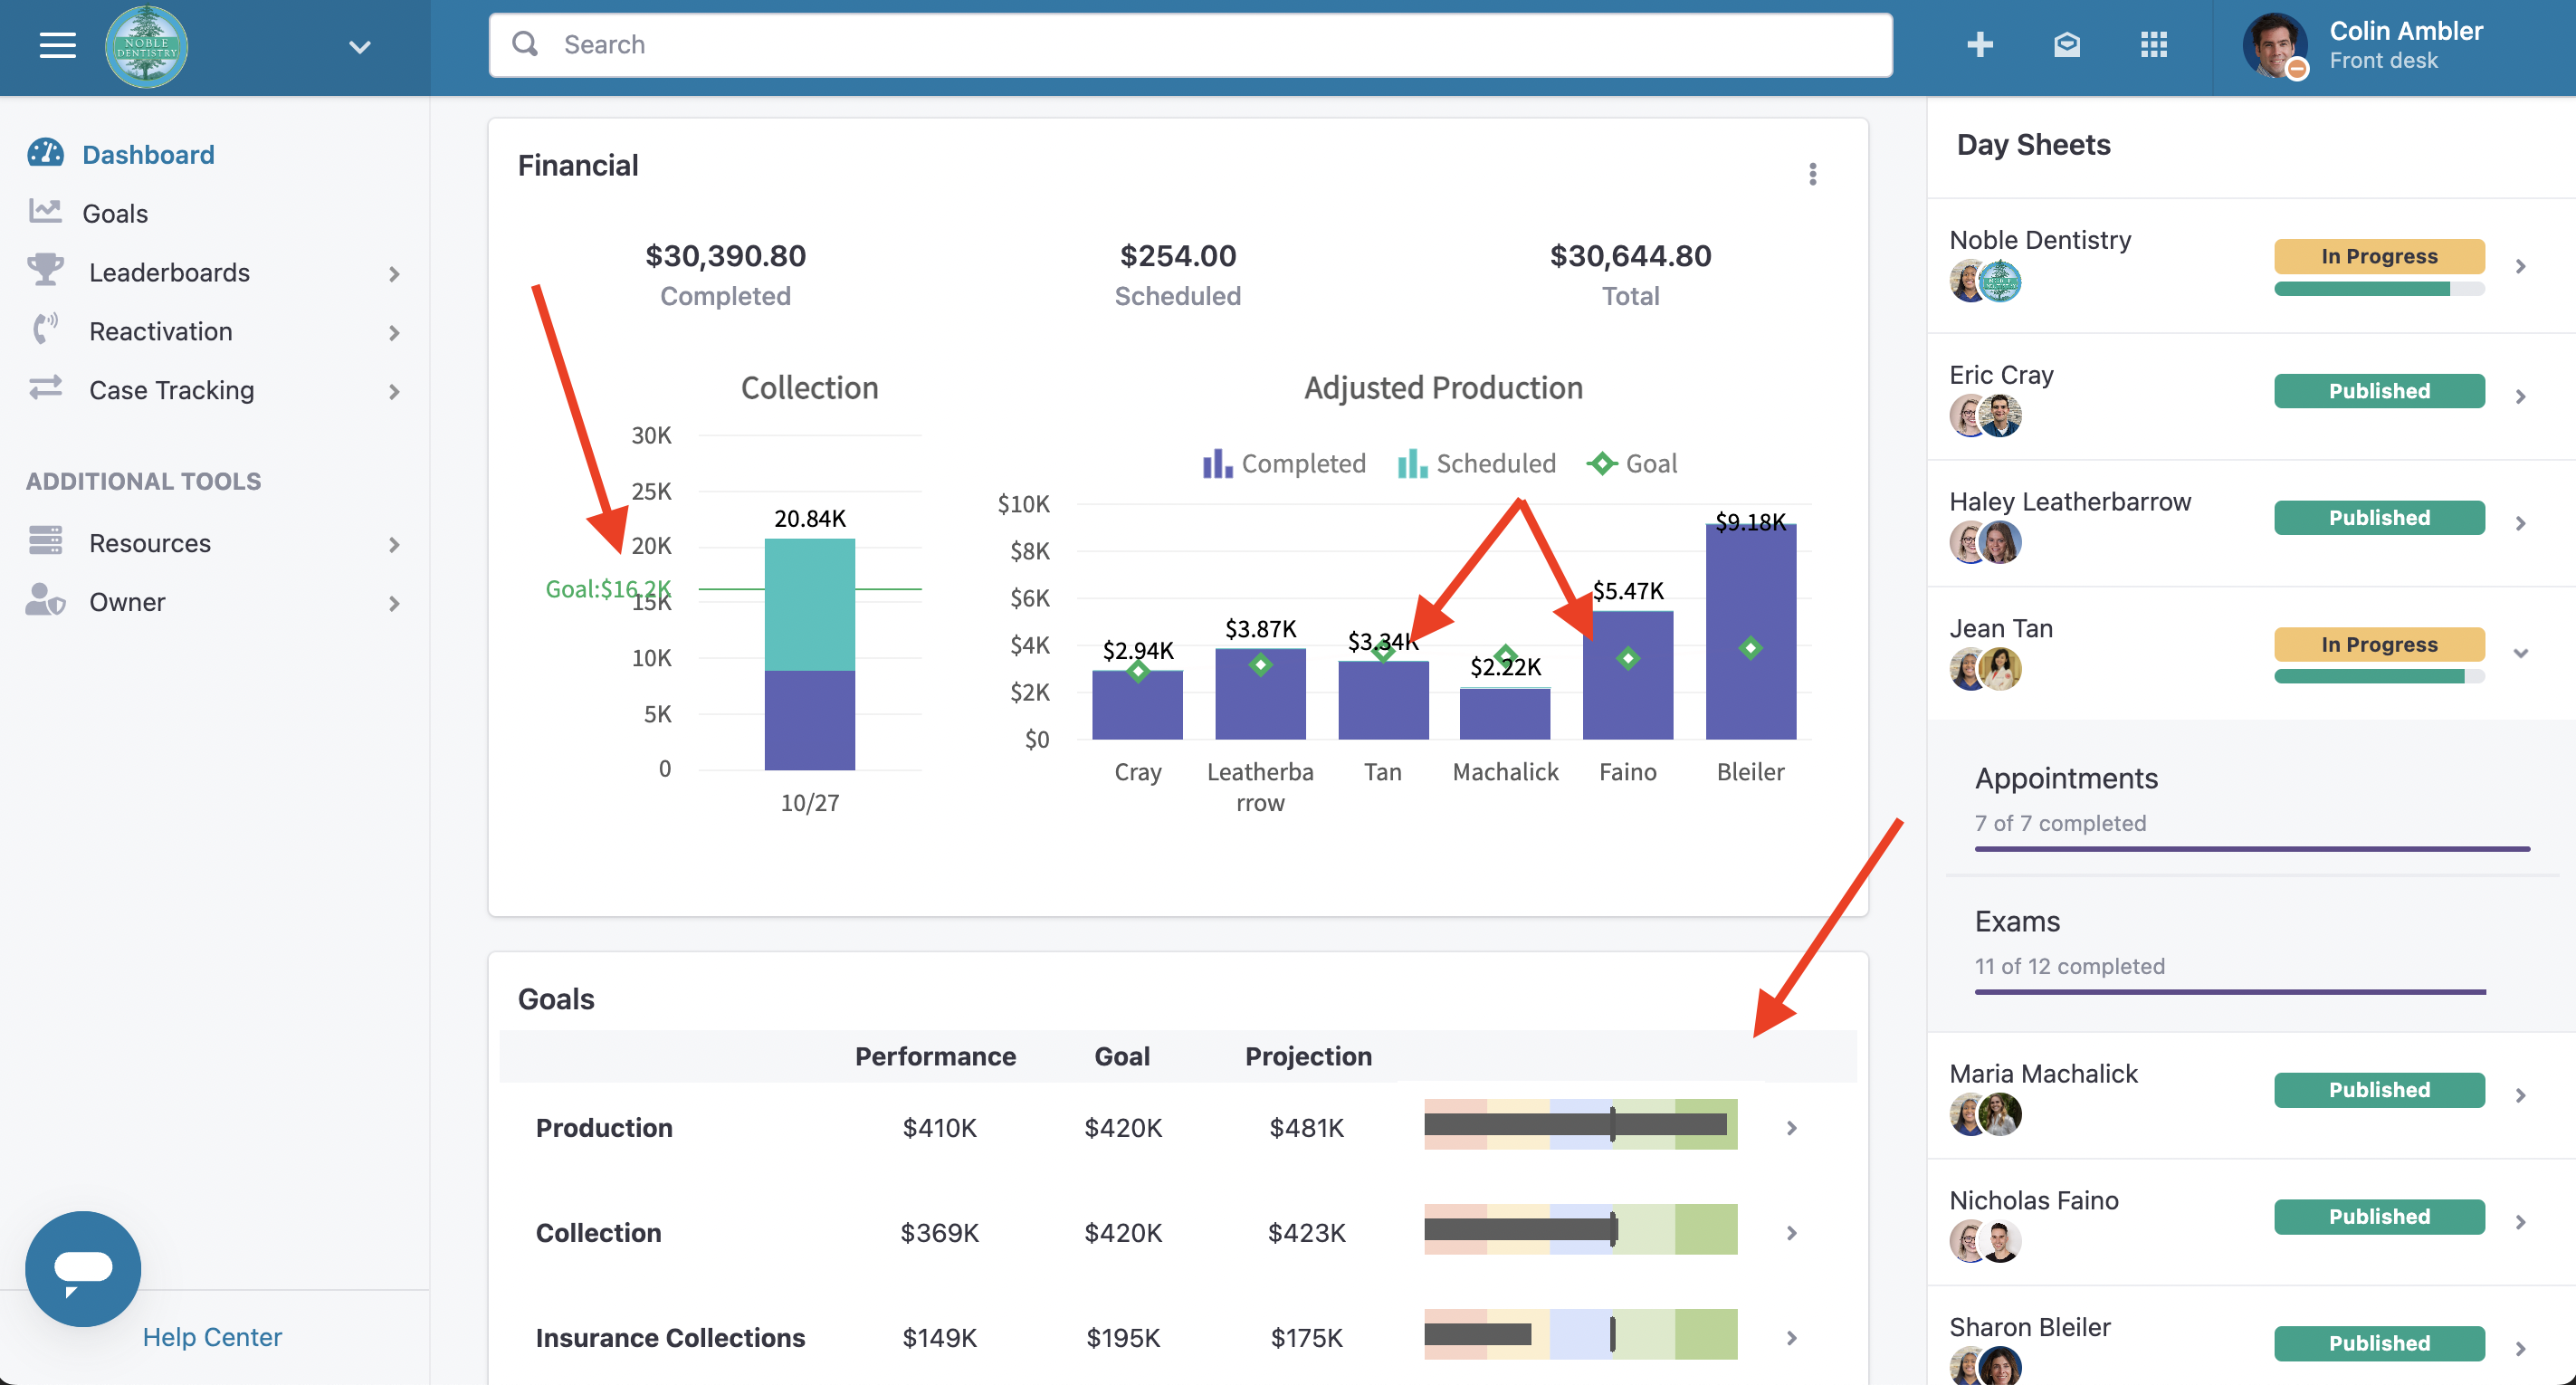Open Production goal row chevron

point(1792,1128)
